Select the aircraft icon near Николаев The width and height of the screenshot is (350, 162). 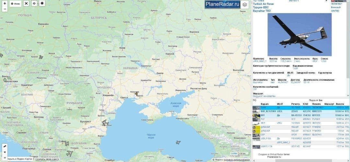pos(136,93)
